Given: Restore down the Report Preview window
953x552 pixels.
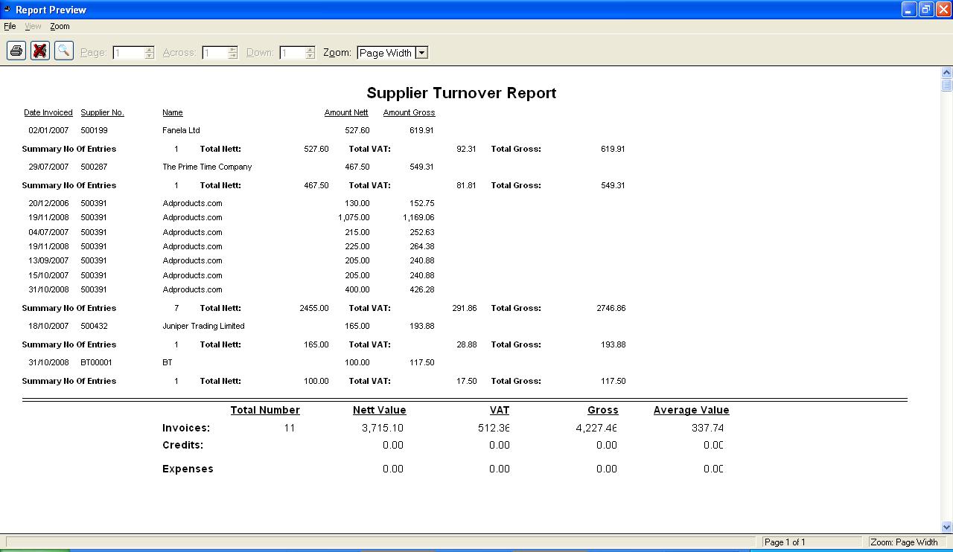Looking at the screenshot, I should coord(926,10).
